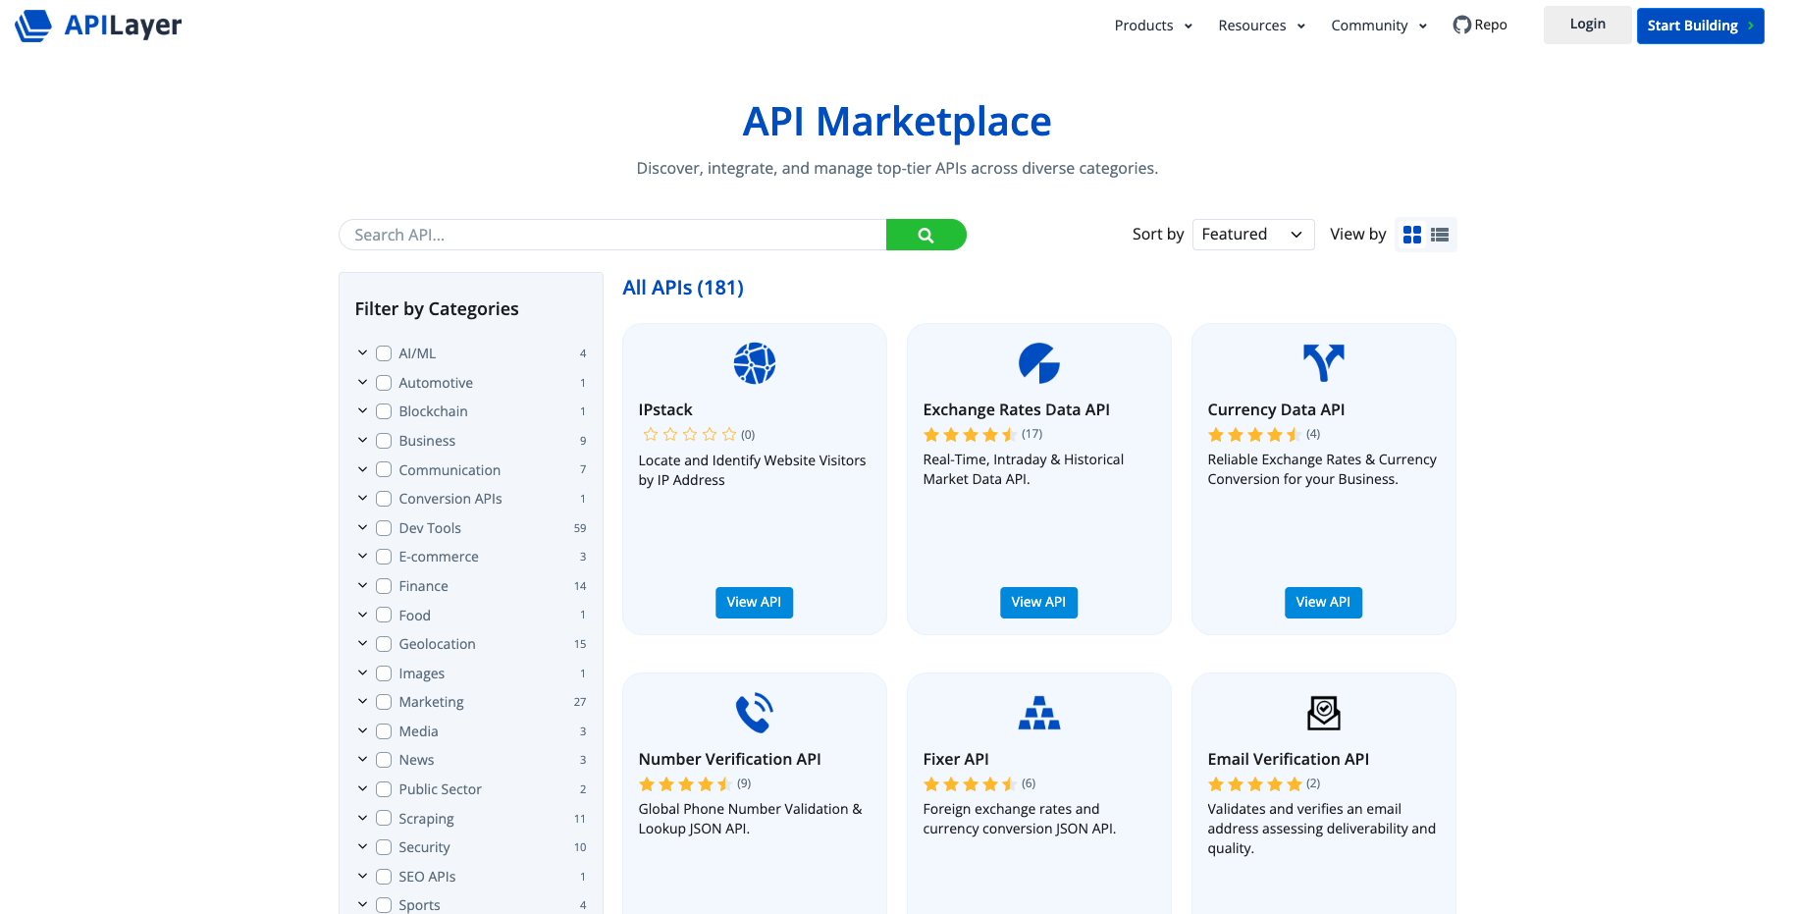Click the IPstack globe icon
Image resolution: width=1798 pixels, height=914 pixels.
point(755,363)
